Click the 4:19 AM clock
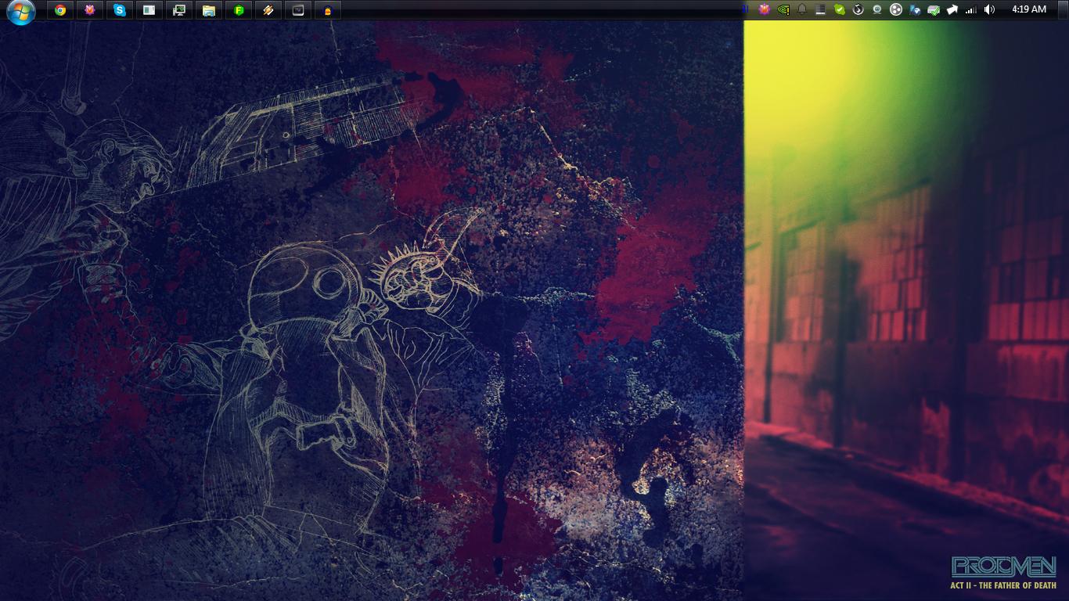The height and width of the screenshot is (601, 1069). click(1028, 9)
